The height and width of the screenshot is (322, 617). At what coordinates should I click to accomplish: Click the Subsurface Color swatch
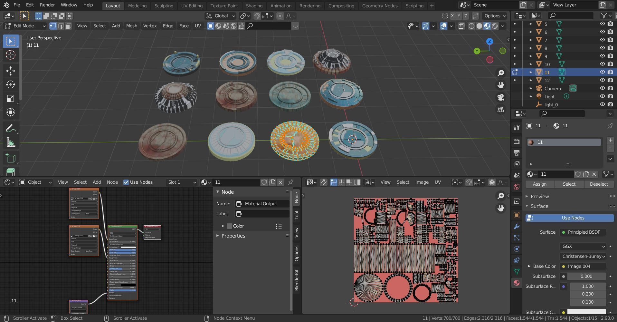[586, 312]
